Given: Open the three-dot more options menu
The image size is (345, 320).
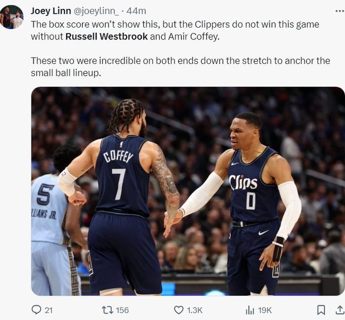Looking at the screenshot, I should [340, 11].
